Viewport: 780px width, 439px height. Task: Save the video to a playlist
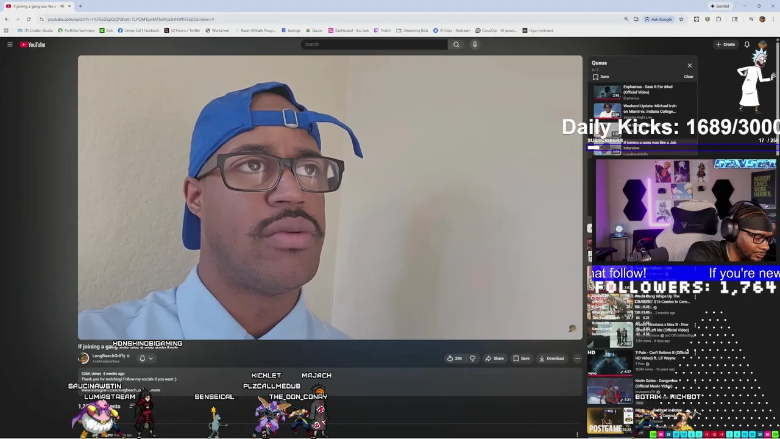[x=521, y=359]
